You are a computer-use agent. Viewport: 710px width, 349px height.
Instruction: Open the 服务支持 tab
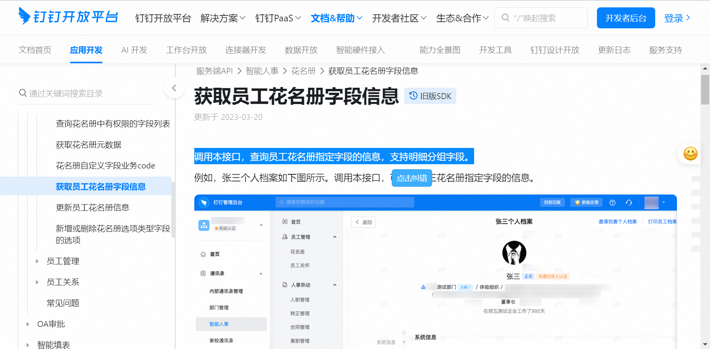(666, 50)
